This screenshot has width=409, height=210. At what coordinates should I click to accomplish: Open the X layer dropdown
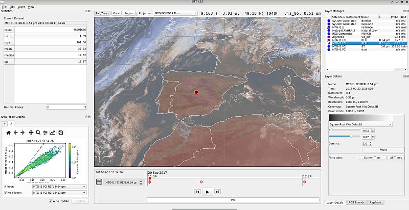(59, 187)
